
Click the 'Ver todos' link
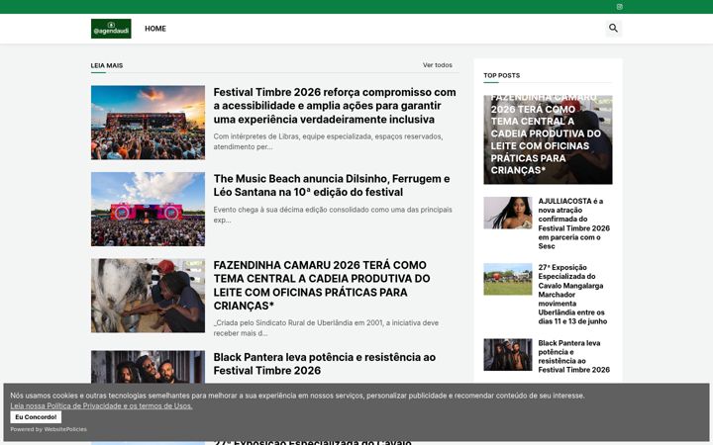point(438,65)
